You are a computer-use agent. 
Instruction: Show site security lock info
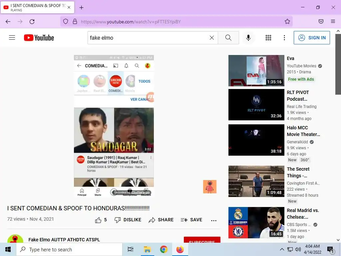[75, 22]
